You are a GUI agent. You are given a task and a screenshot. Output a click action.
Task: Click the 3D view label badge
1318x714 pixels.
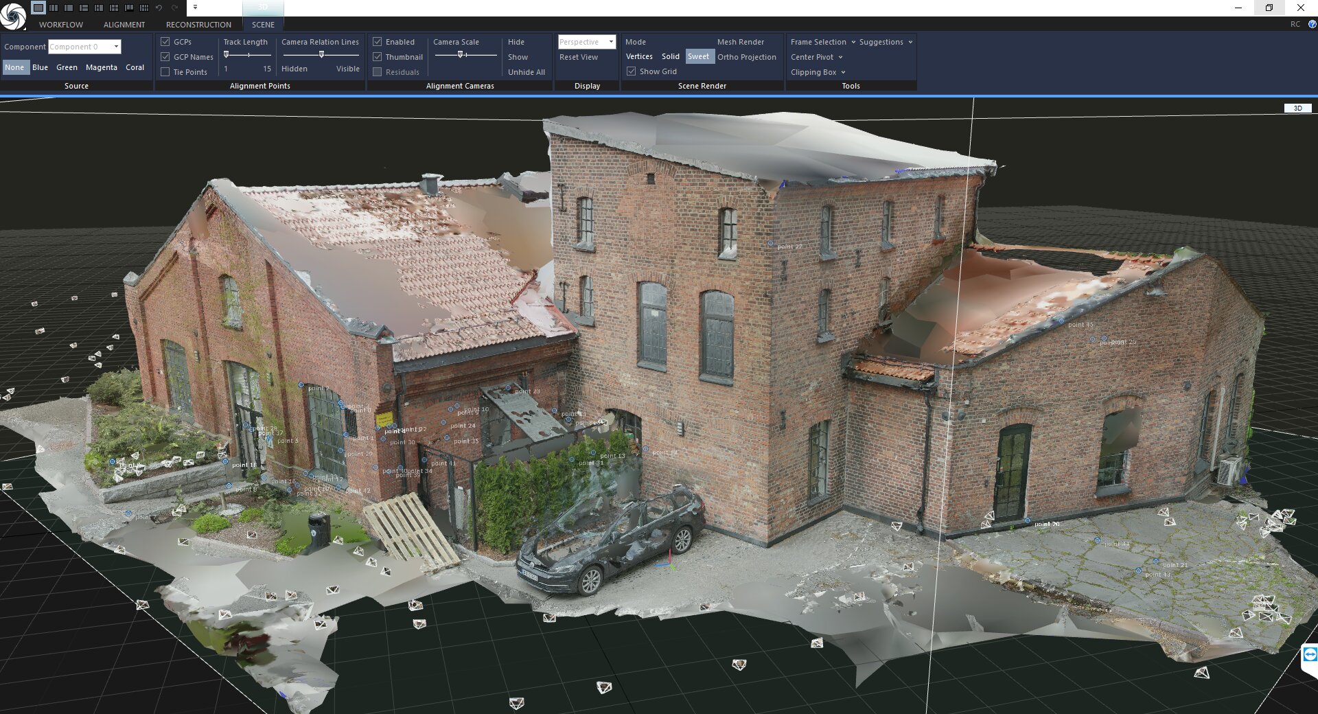pyautogui.click(x=1297, y=108)
